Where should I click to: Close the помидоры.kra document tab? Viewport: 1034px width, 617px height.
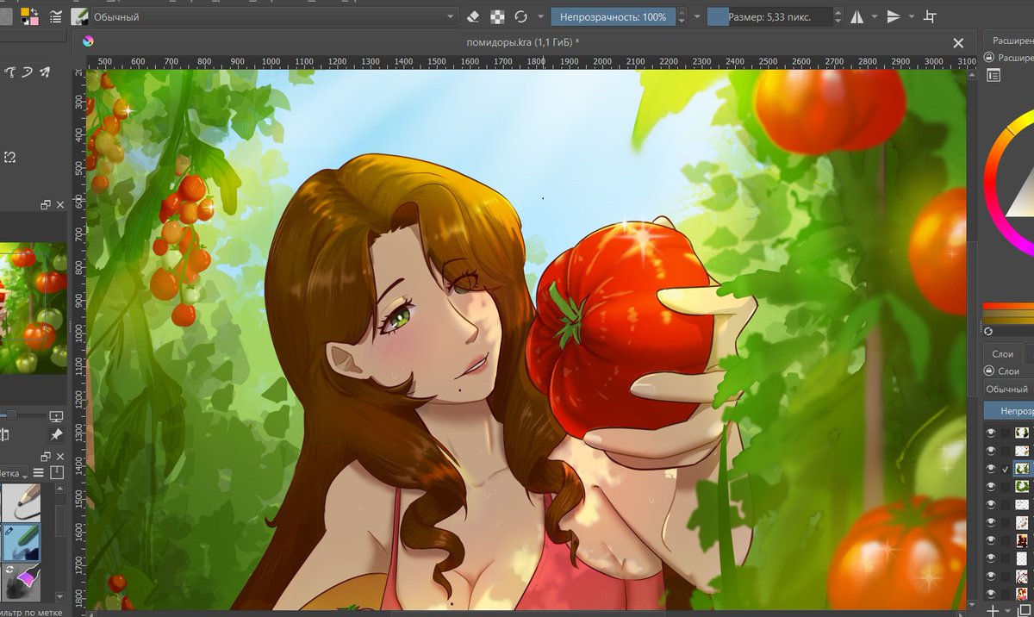tap(958, 42)
